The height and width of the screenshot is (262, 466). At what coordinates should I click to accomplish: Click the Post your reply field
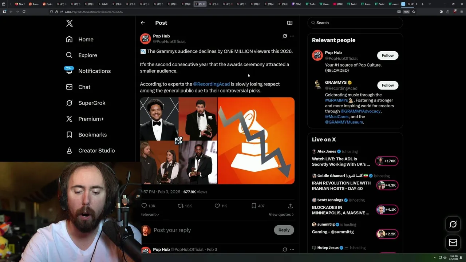tap(211, 230)
